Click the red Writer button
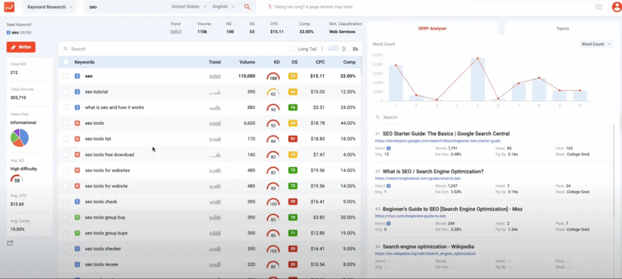The width and height of the screenshot is (622, 279). [x=21, y=47]
